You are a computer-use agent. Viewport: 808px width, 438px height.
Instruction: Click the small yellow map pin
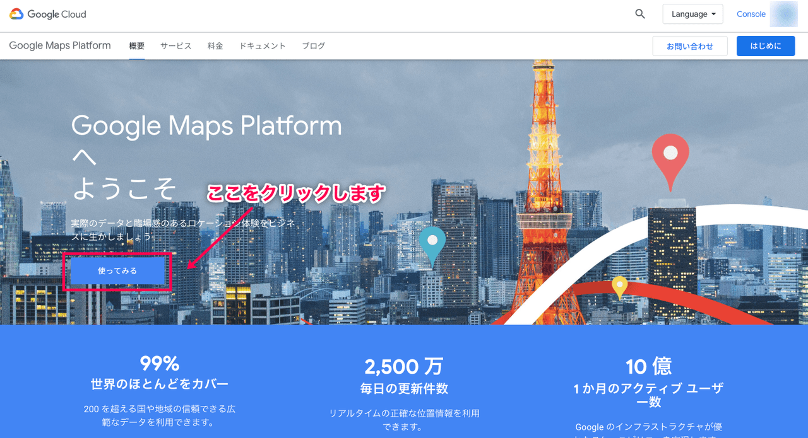tap(620, 287)
